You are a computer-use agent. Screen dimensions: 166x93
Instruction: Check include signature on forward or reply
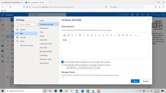[x=63, y=65]
